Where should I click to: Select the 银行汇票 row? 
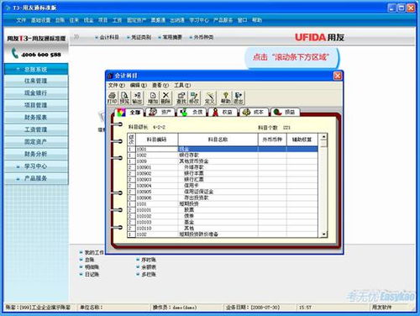coord(223,180)
